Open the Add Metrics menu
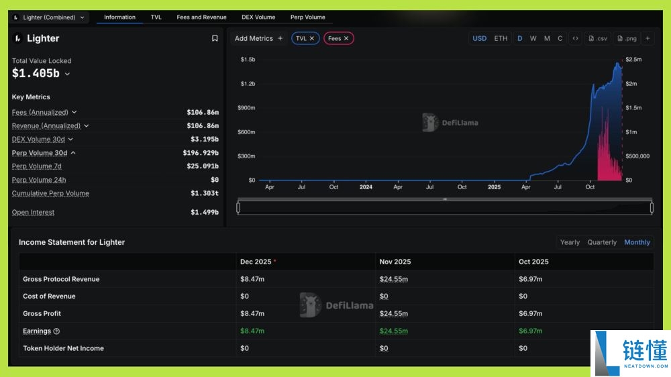 click(258, 38)
